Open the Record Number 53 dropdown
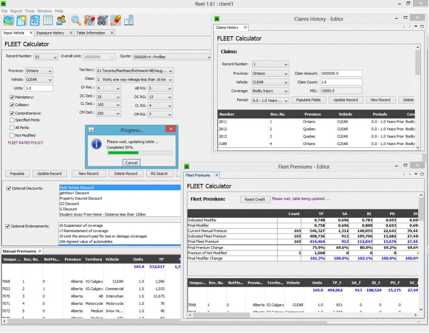 point(46,57)
